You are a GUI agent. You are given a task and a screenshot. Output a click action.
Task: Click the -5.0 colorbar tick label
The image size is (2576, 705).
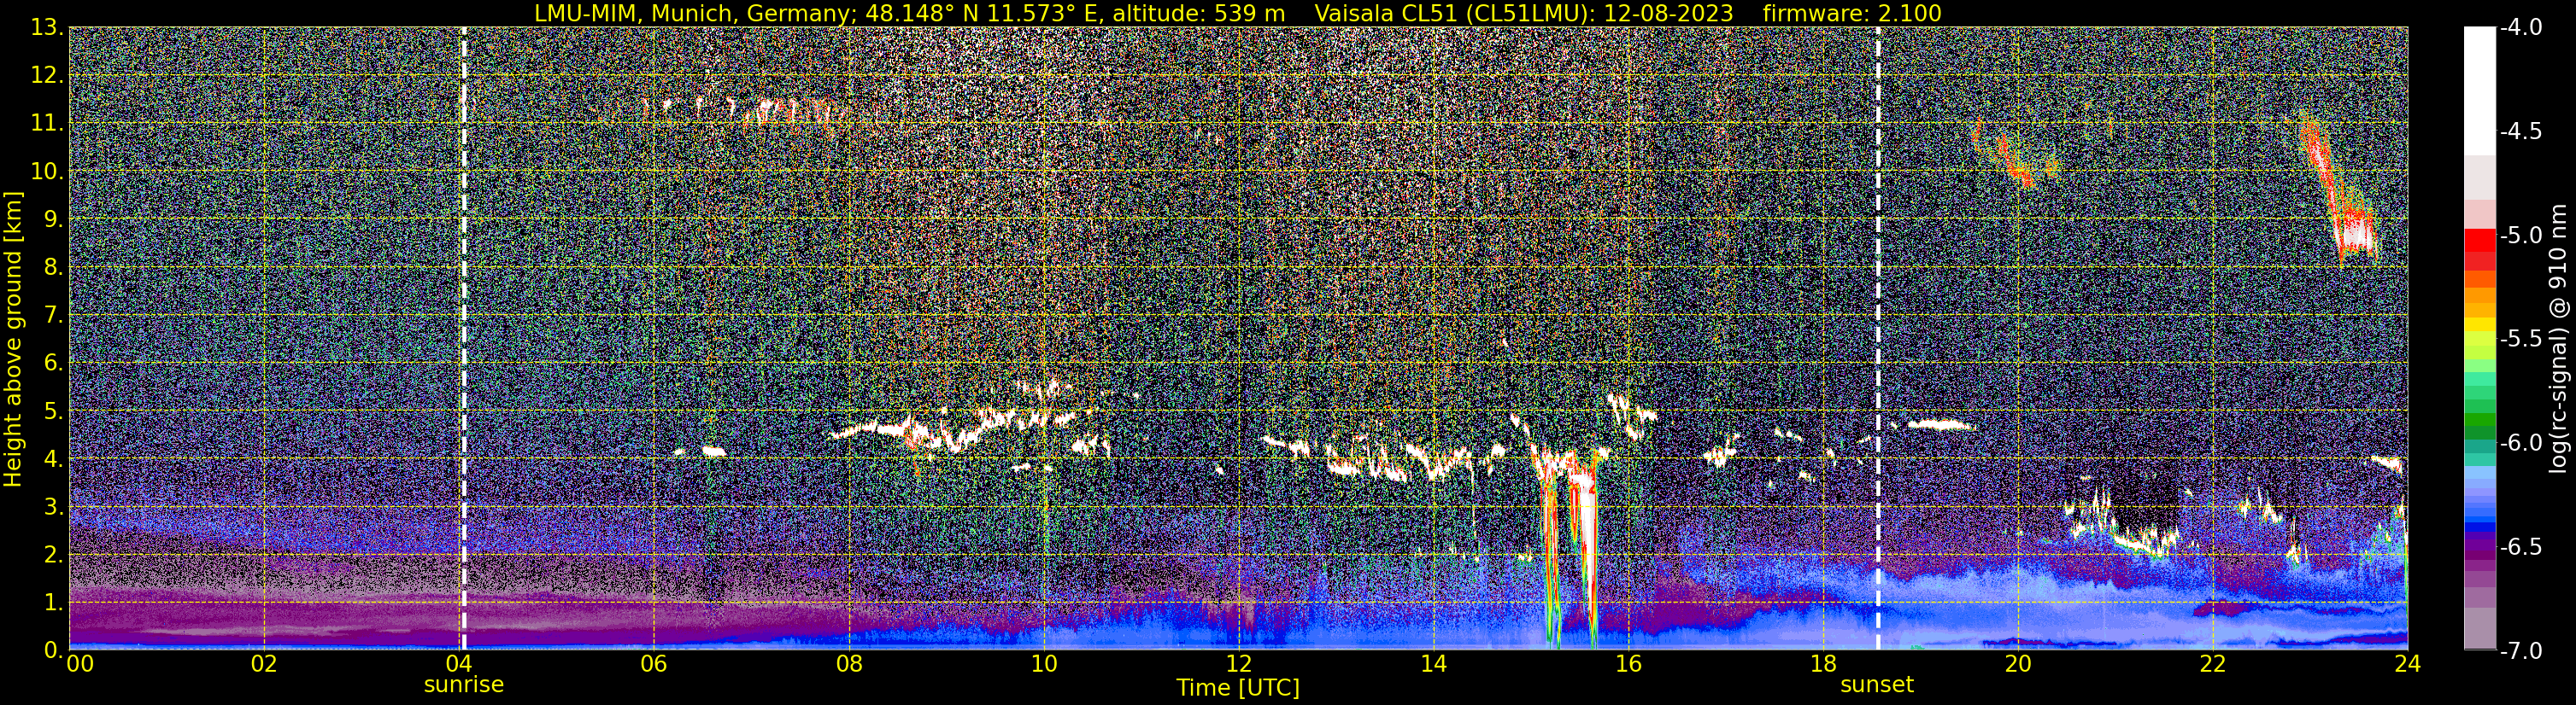[2521, 236]
